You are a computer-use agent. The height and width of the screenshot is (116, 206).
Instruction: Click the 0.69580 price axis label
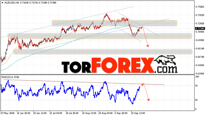coord(200,40)
